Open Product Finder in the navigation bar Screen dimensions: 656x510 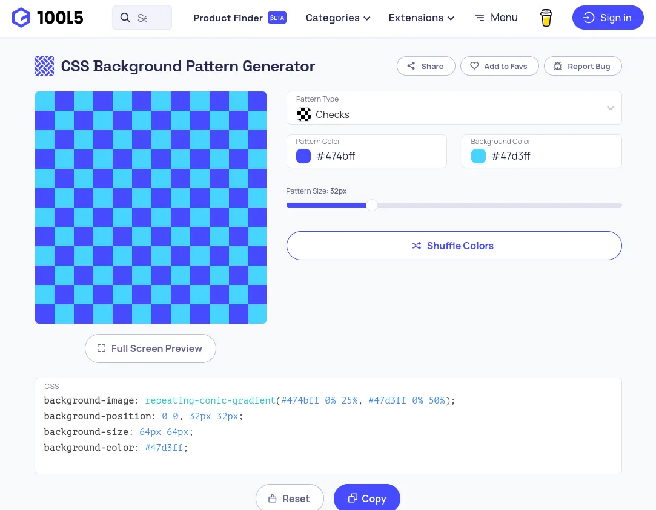[228, 18]
